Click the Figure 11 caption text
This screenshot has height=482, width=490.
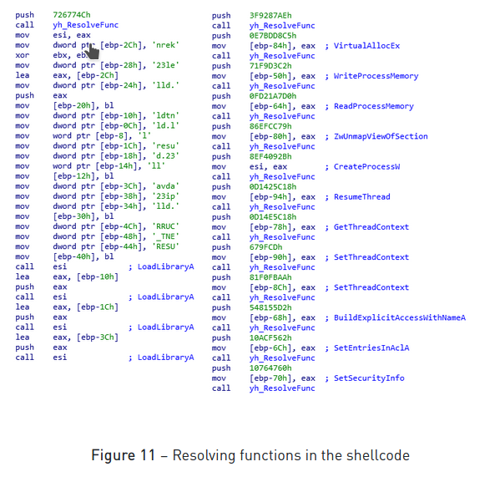tap(250, 455)
